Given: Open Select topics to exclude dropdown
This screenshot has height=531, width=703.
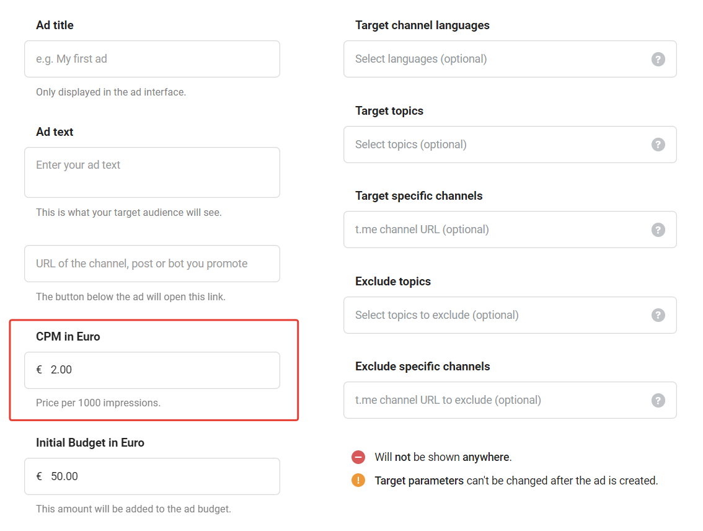Looking at the screenshot, I should (x=510, y=315).
